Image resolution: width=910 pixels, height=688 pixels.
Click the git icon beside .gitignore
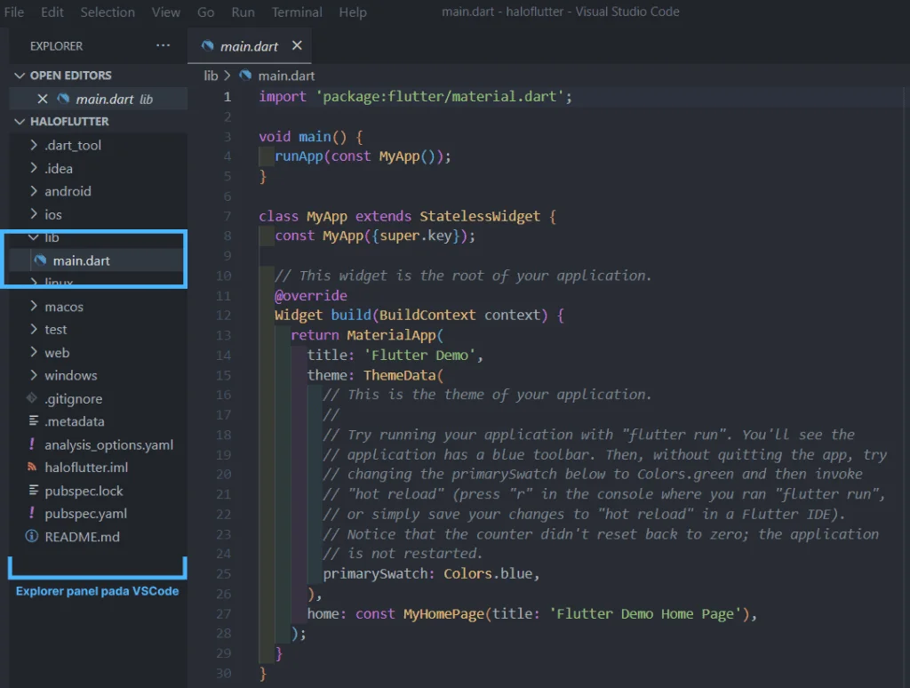point(32,397)
